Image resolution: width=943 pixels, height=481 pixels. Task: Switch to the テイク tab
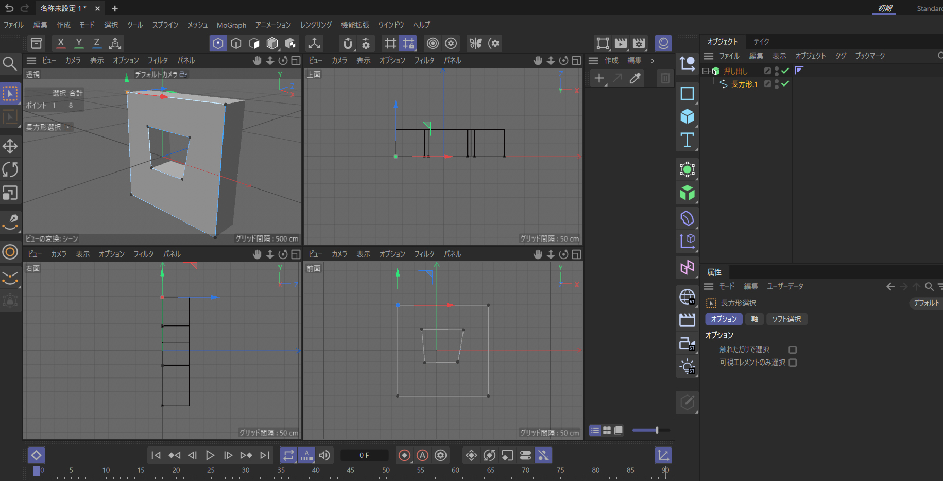(761, 42)
